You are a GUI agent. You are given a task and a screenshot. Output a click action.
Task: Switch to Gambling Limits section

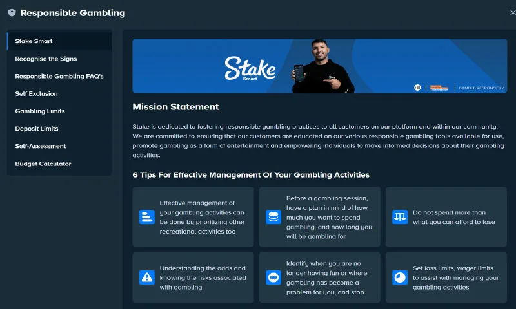40,111
